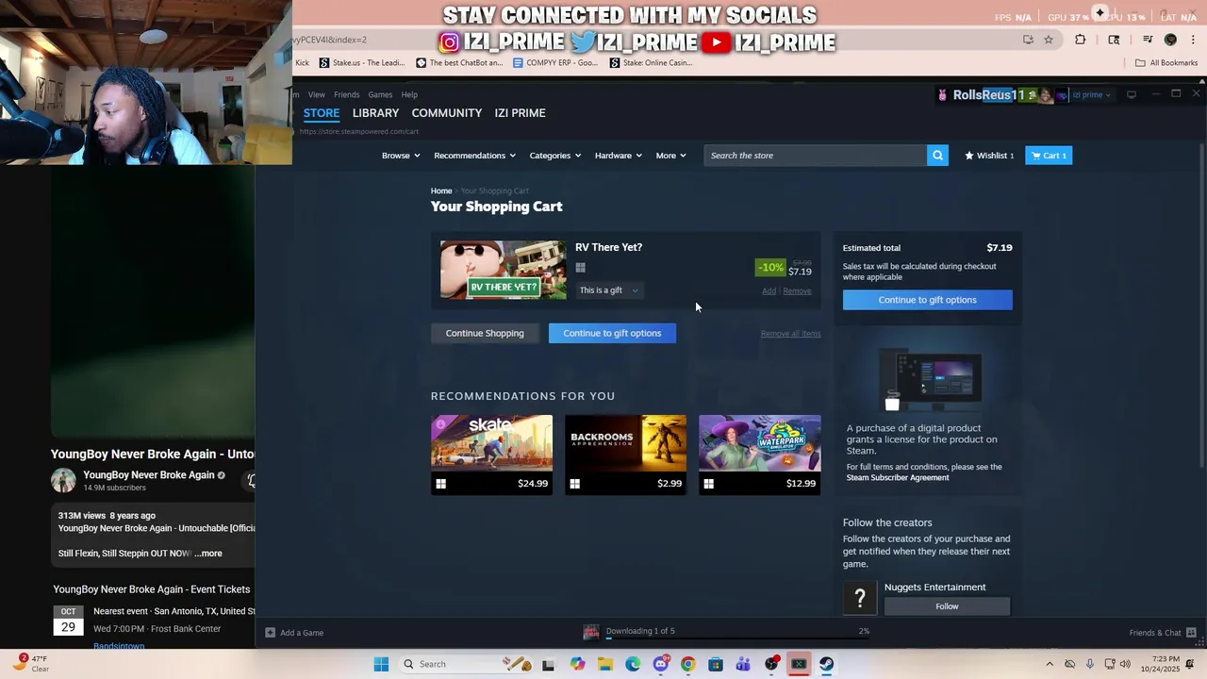Open Discord from the taskbar
Viewport: 1207px width, 679px height.
click(660, 664)
